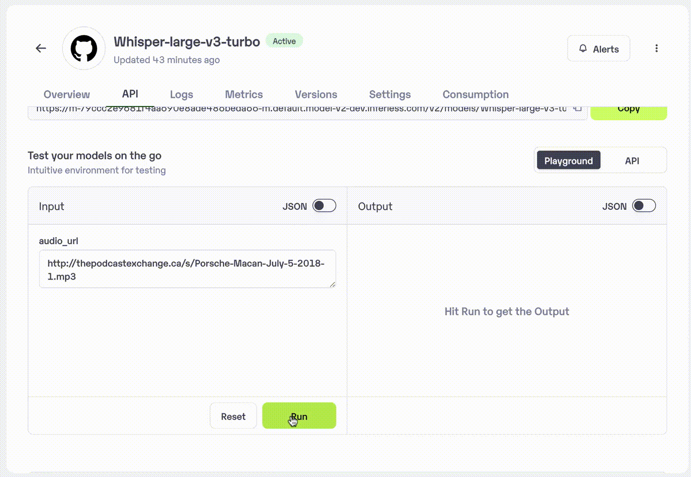Click the Active status badge
This screenshot has width=691, height=477.
click(x=284, y=41)
